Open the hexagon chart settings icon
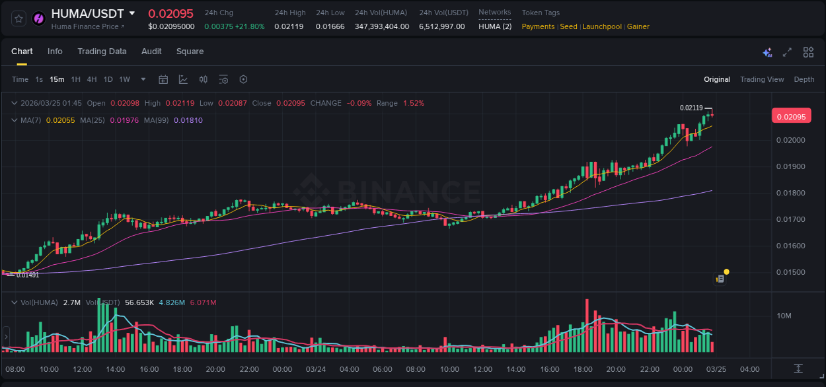Viewport: 826px width, 387px height. (x=243, y=79)
